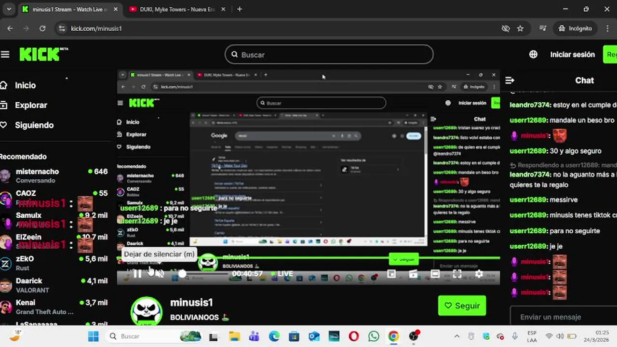Open Microsoft Edge from the taskbar

(x=274, y=336)
